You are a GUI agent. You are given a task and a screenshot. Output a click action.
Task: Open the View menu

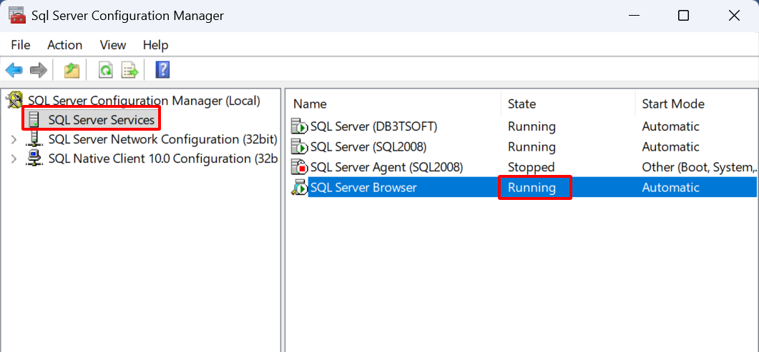[112, 45]
